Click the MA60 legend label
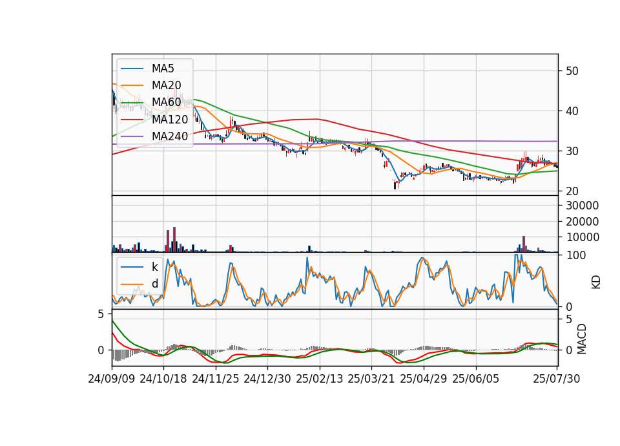Image resolution: width=620 pixels, height=446 pixels. point(166,103)
